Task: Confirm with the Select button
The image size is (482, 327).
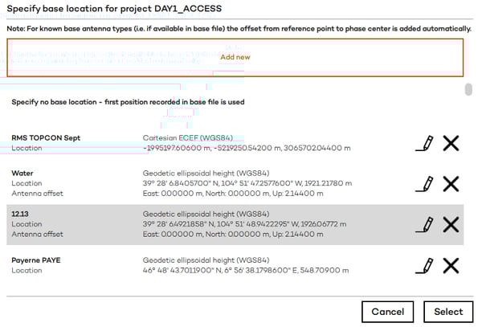Action: (x=448, y=312)
